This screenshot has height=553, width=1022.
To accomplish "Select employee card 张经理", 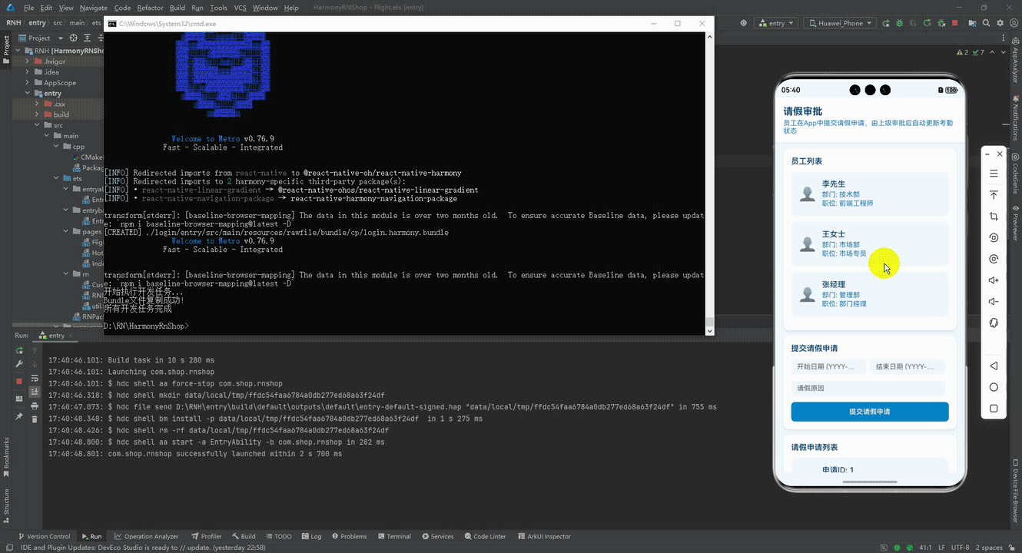I will 870,294.
